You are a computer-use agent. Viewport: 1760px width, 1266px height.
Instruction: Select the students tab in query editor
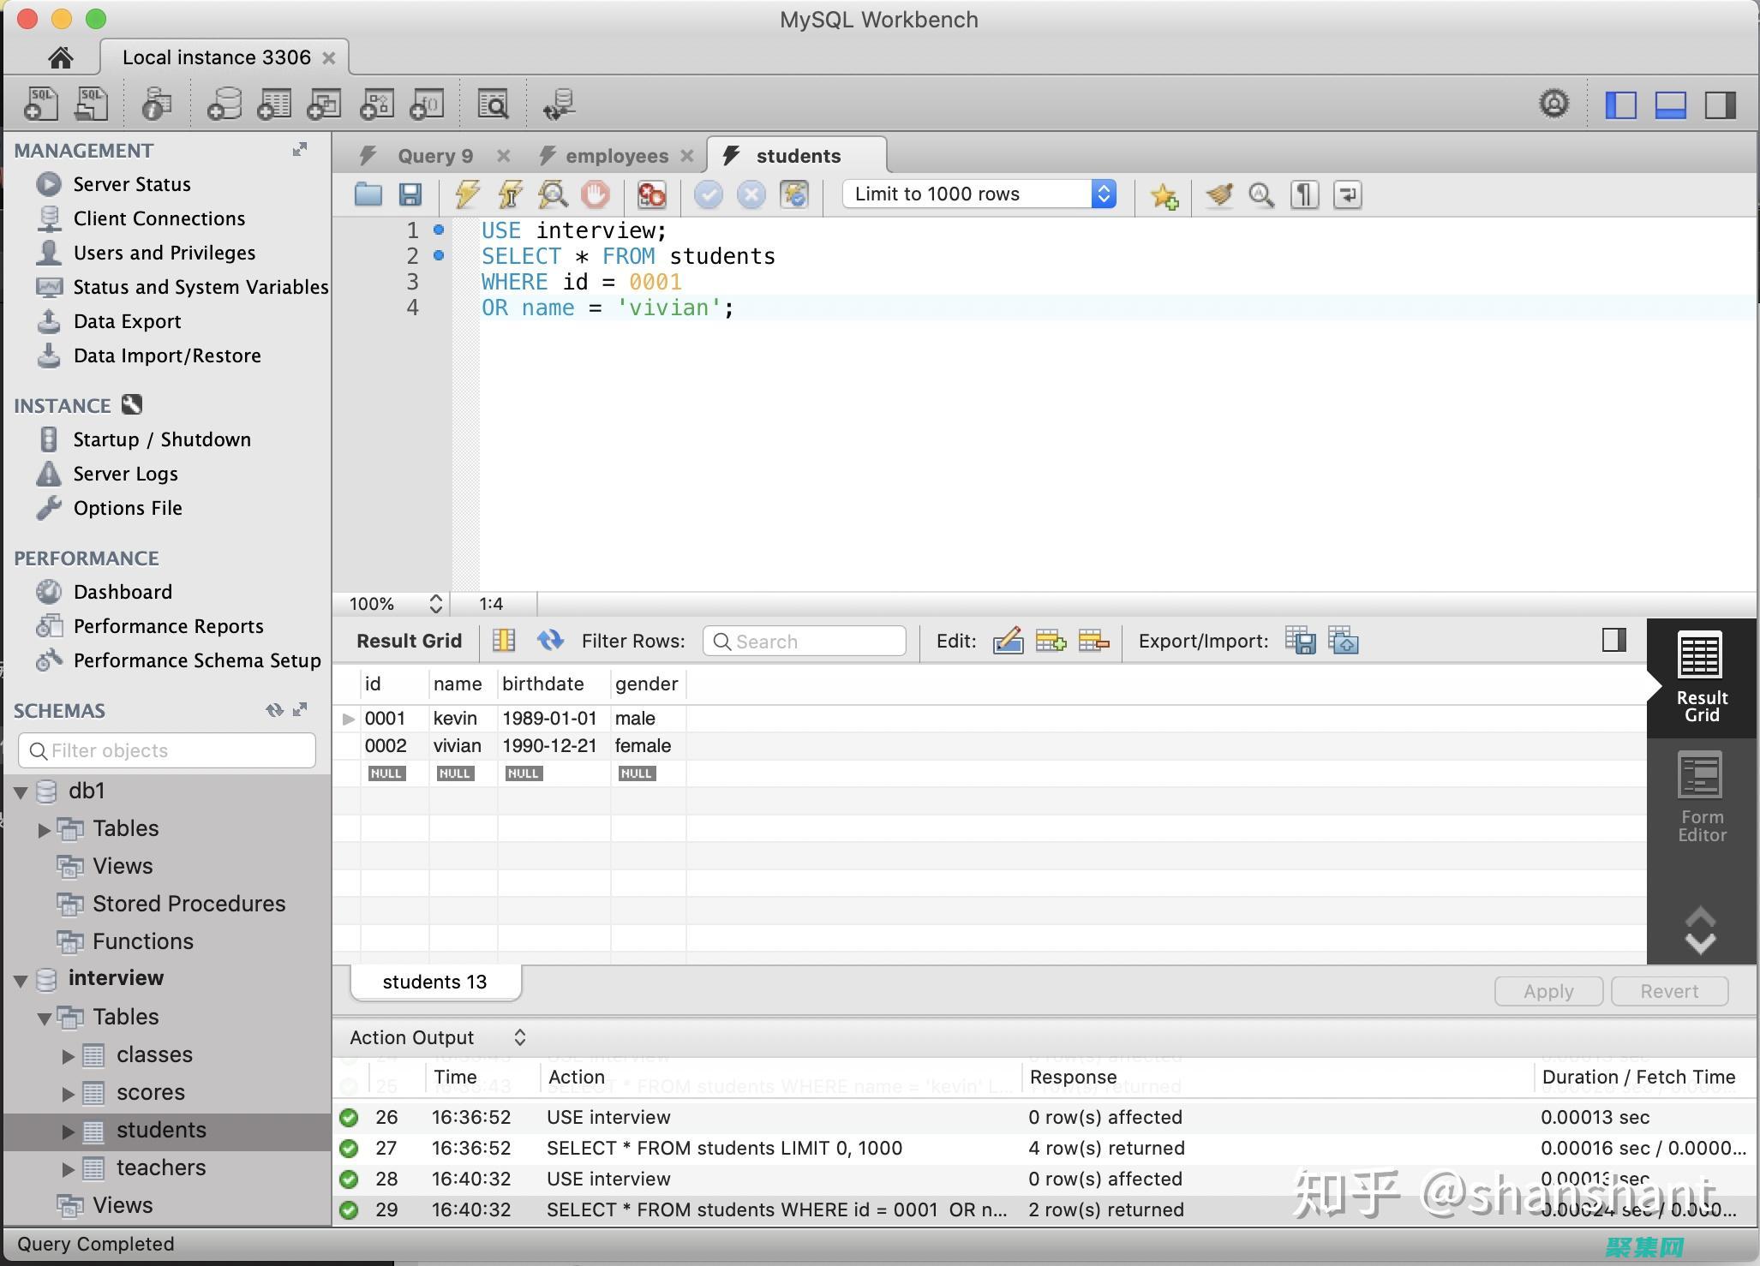(798, 154)
